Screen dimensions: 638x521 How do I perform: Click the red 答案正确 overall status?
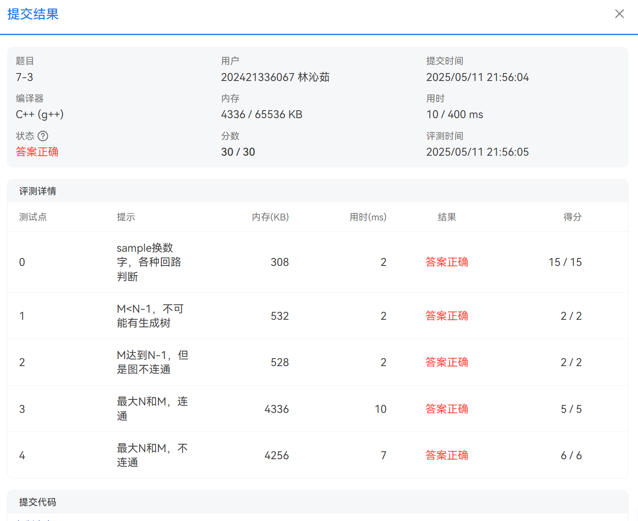click(x=37, y=152)
